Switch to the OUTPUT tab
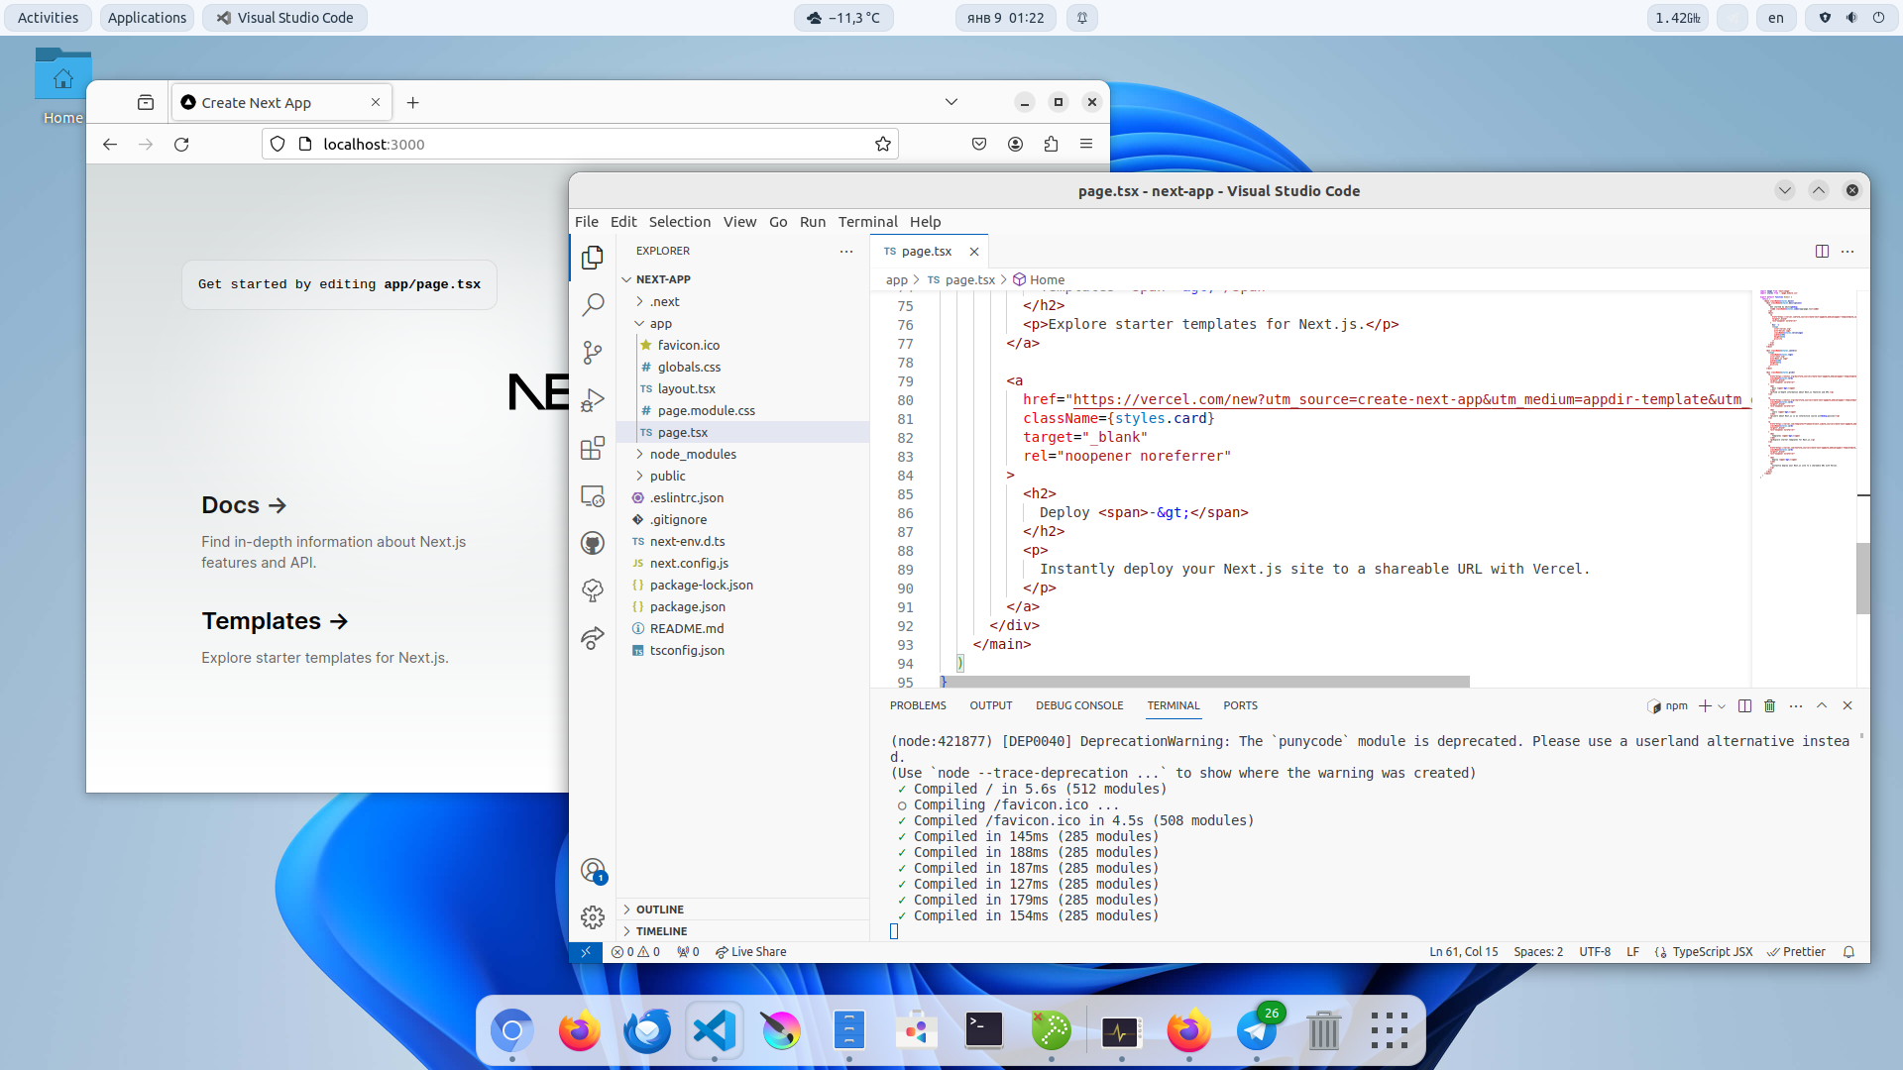The width and height of the screenshot is (1903, 1070). point(991,706)
